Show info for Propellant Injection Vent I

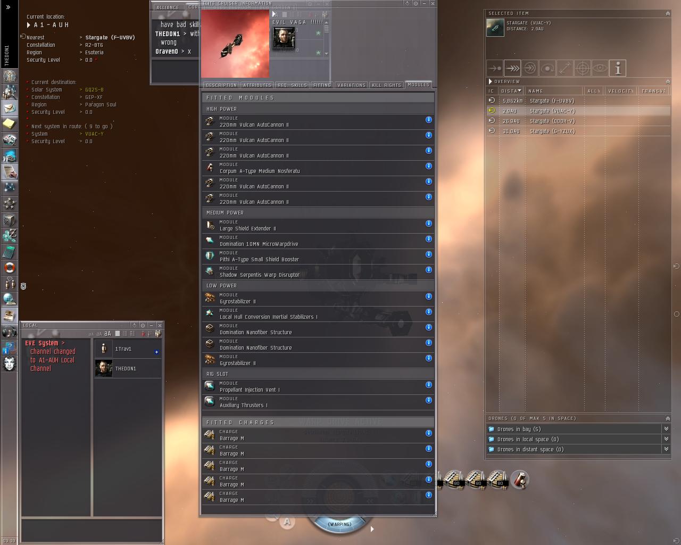[x=428, y=385]
